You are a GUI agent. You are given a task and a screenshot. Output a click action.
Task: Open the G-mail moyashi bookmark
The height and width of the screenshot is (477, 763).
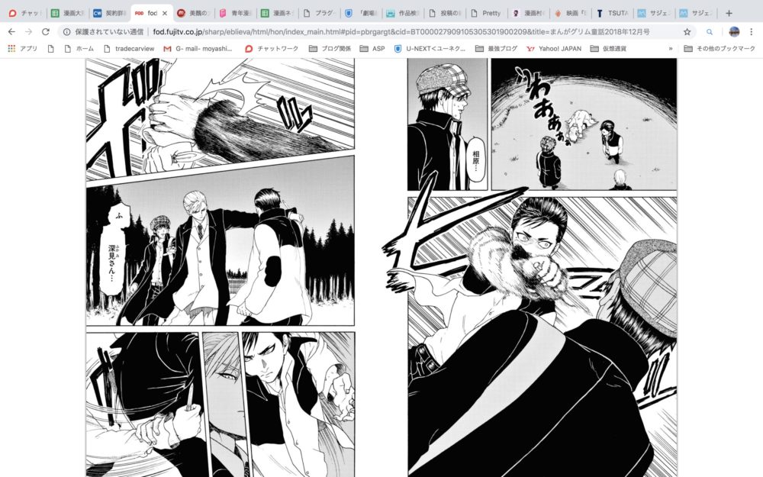[x=198, y=49]
